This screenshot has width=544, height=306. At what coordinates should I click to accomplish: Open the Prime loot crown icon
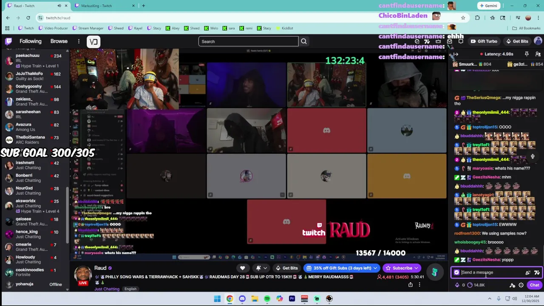pyautogui.click(x=438, y=41)
